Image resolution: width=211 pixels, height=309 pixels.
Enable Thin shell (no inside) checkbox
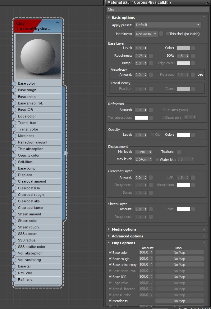tap(167, 34)
